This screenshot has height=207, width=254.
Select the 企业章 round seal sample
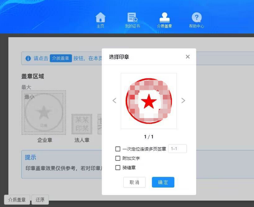click(x=44, y=112)
